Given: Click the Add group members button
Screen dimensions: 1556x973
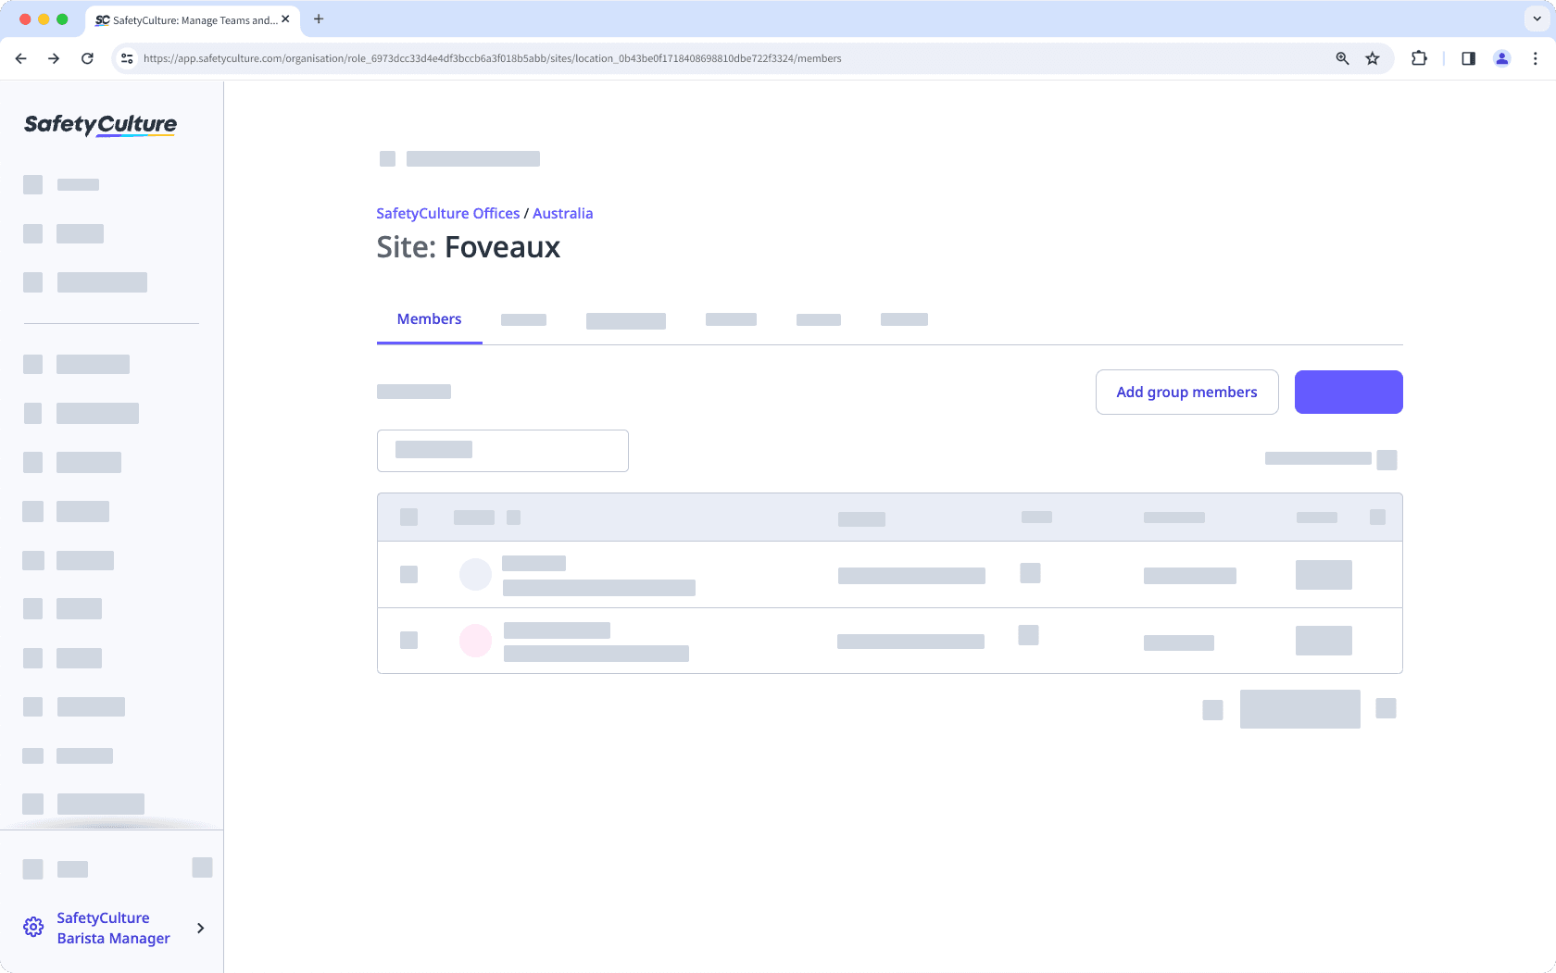Looking at the screenshot, I should (1186, 392).
